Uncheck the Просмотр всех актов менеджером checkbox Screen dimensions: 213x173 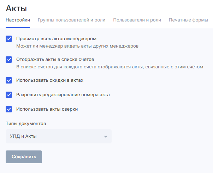coord(9,39)
